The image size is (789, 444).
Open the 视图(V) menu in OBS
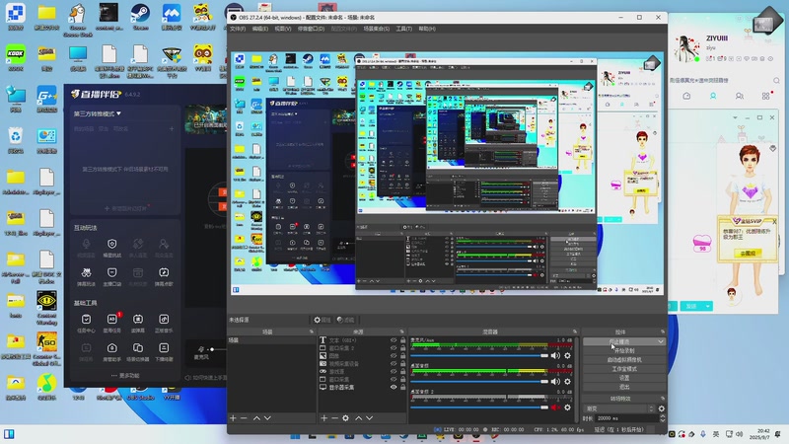click(x=283, y=29)
